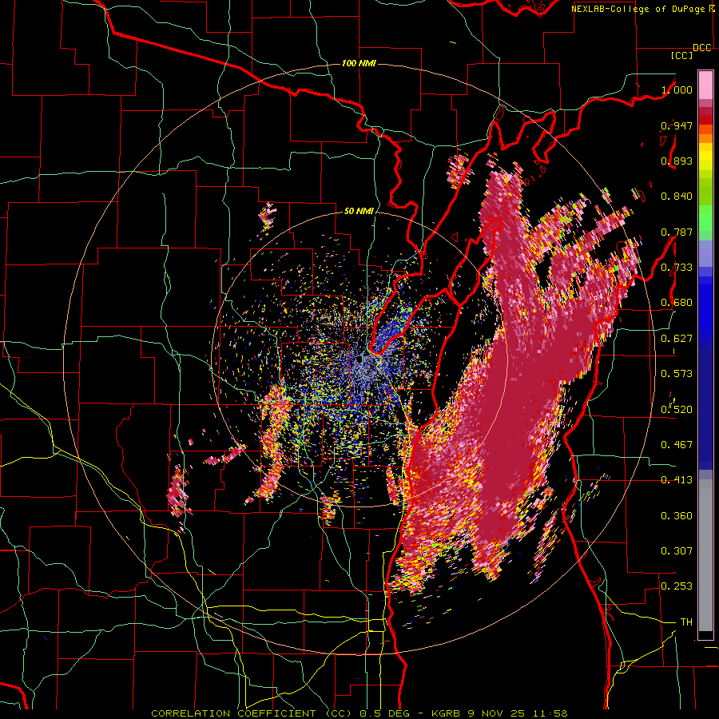719x719 pixels.
Task: Pick the bright green swatch above 0.787
Action: click(705, 218)
